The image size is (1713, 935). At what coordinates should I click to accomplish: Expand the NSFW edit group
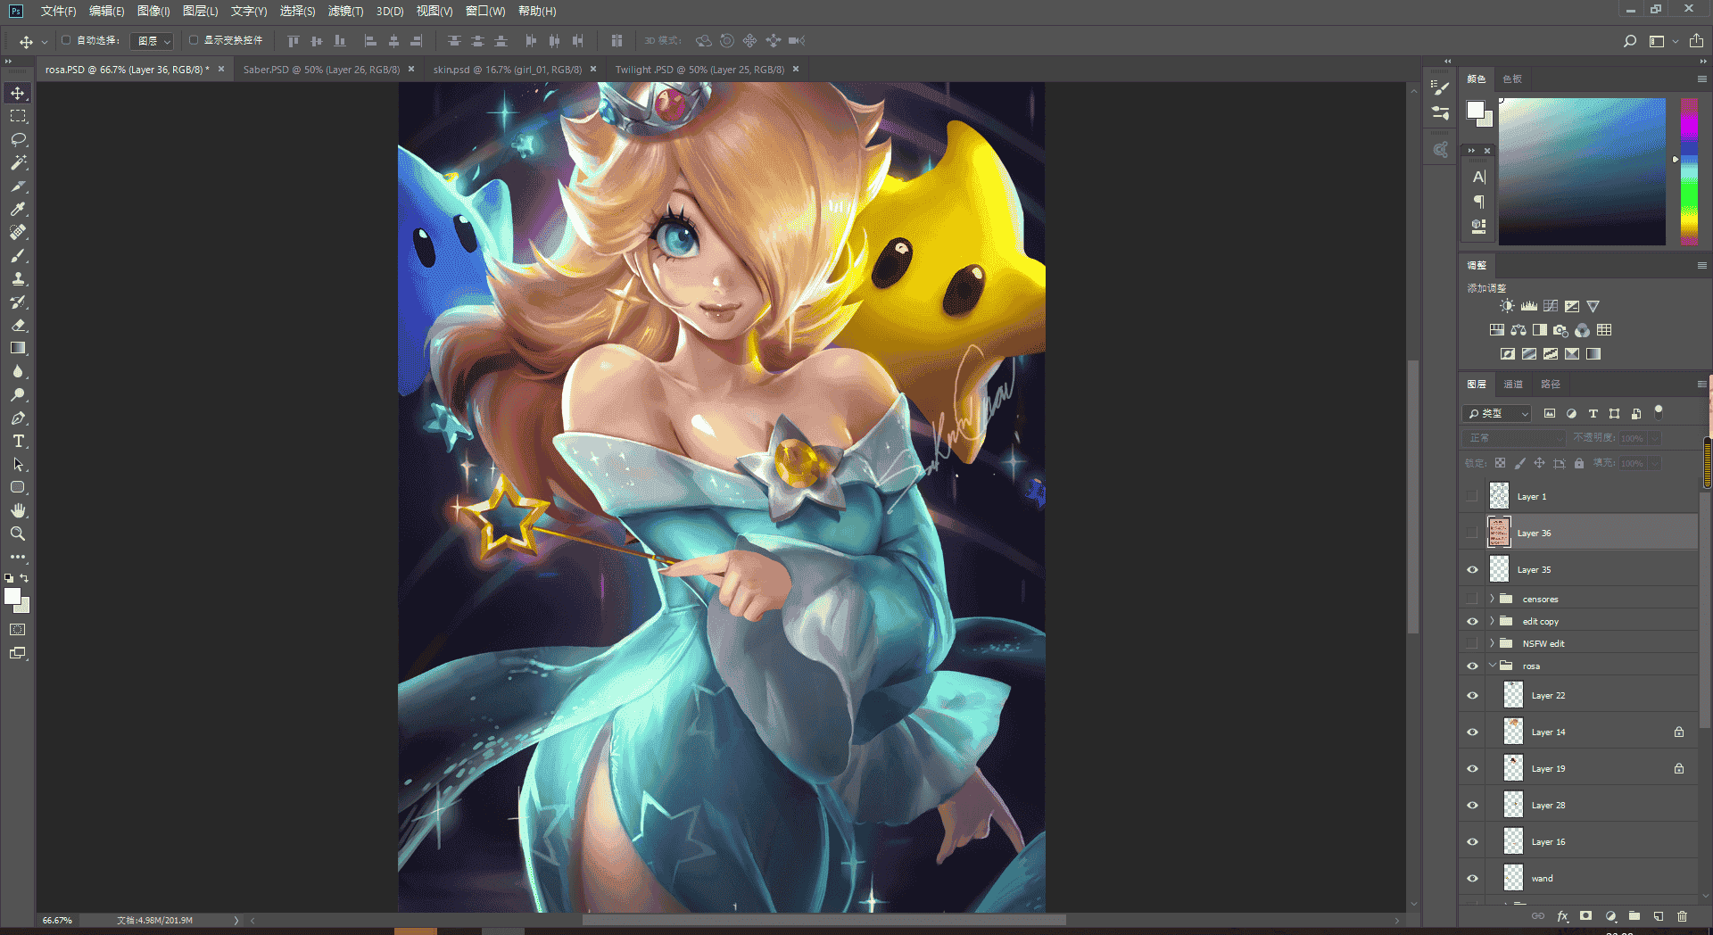tap(1492, 643)
